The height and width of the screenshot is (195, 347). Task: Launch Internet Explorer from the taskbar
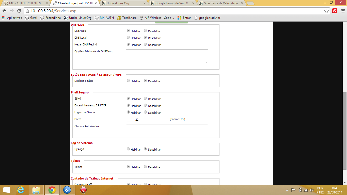(21, 190)
